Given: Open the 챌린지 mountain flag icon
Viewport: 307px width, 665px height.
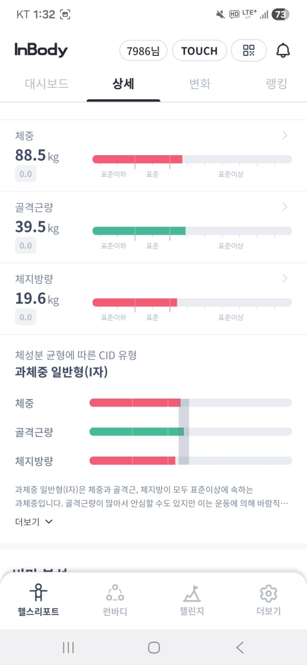Looking at the screenshot, I should [192, 592].
